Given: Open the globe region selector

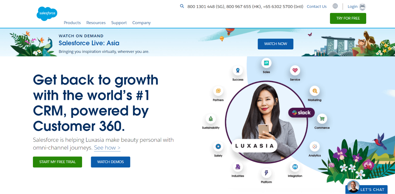Looking at the screenshot, I should click(335, 6).
